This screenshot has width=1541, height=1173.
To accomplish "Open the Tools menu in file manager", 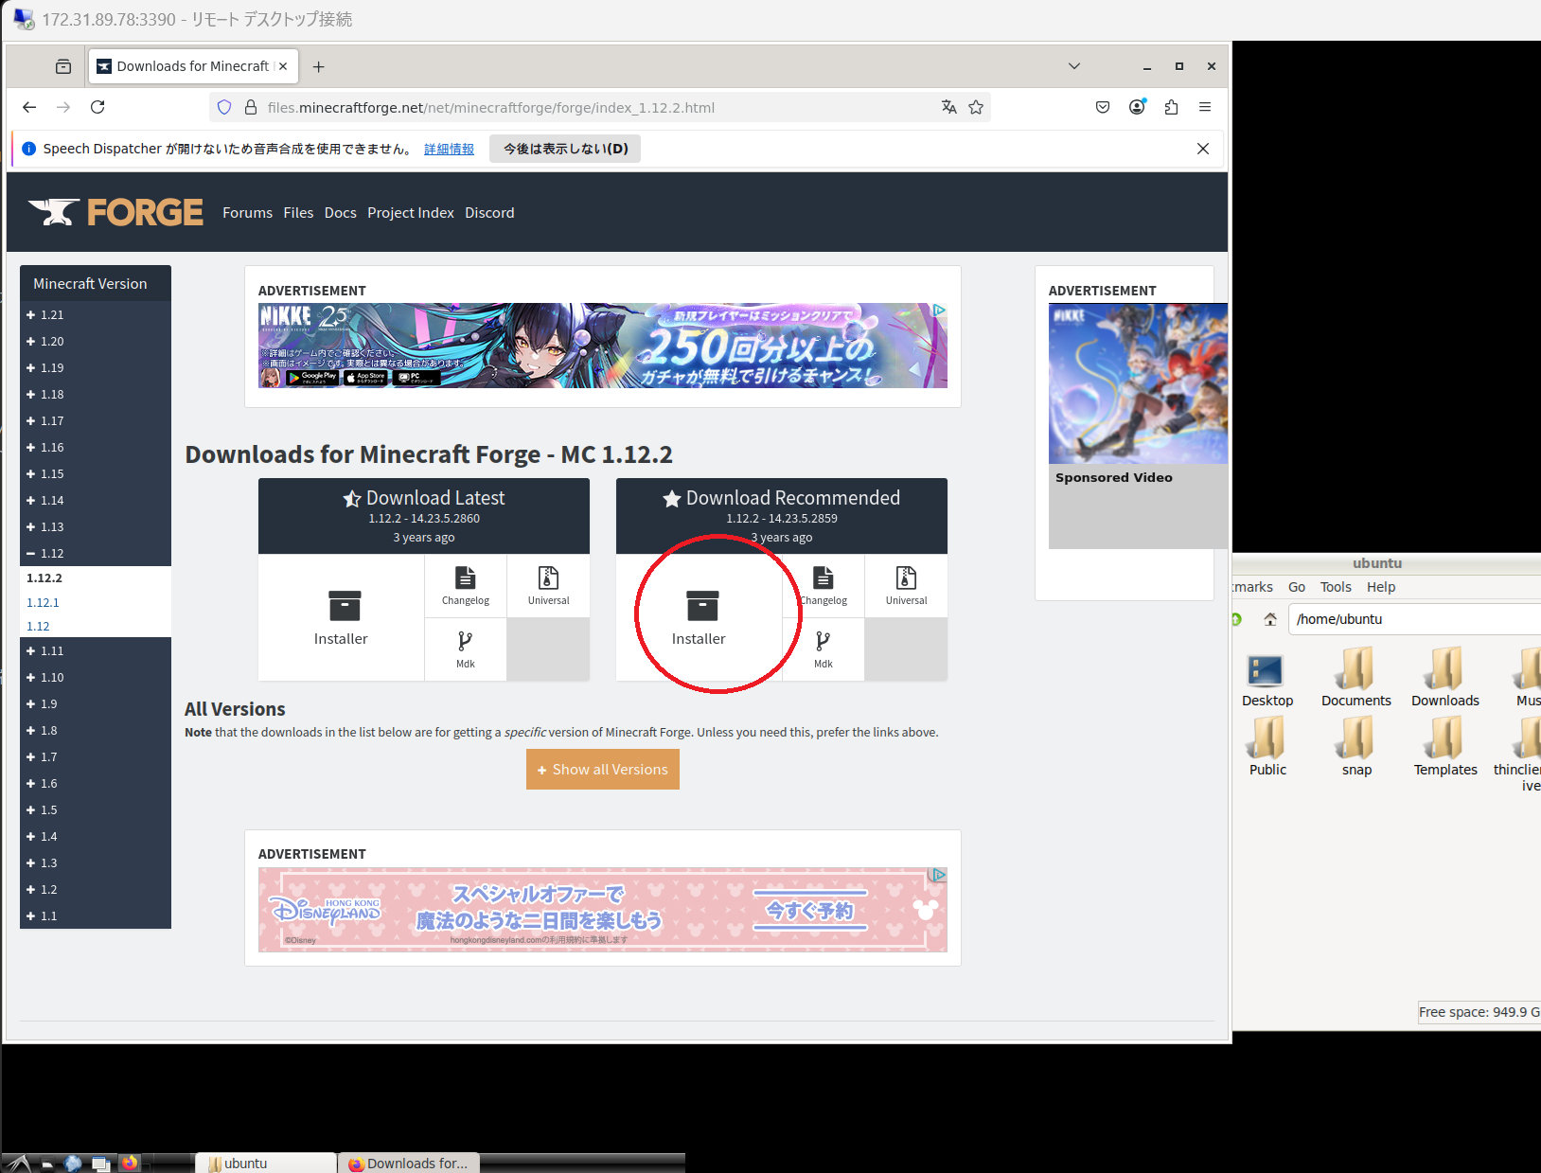I will click(1336, 587).
